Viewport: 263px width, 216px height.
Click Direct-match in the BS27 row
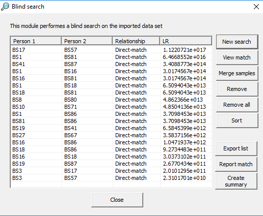pyautogui.click(x=131, y=135)
